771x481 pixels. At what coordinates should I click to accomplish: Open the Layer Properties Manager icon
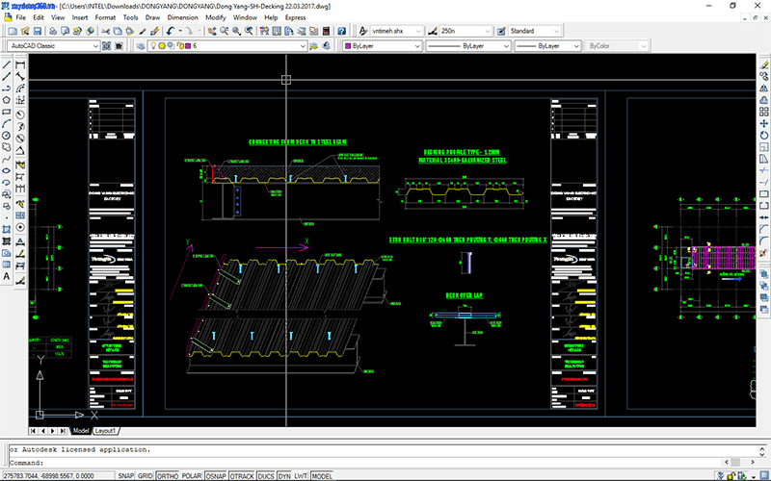(141, 45)
